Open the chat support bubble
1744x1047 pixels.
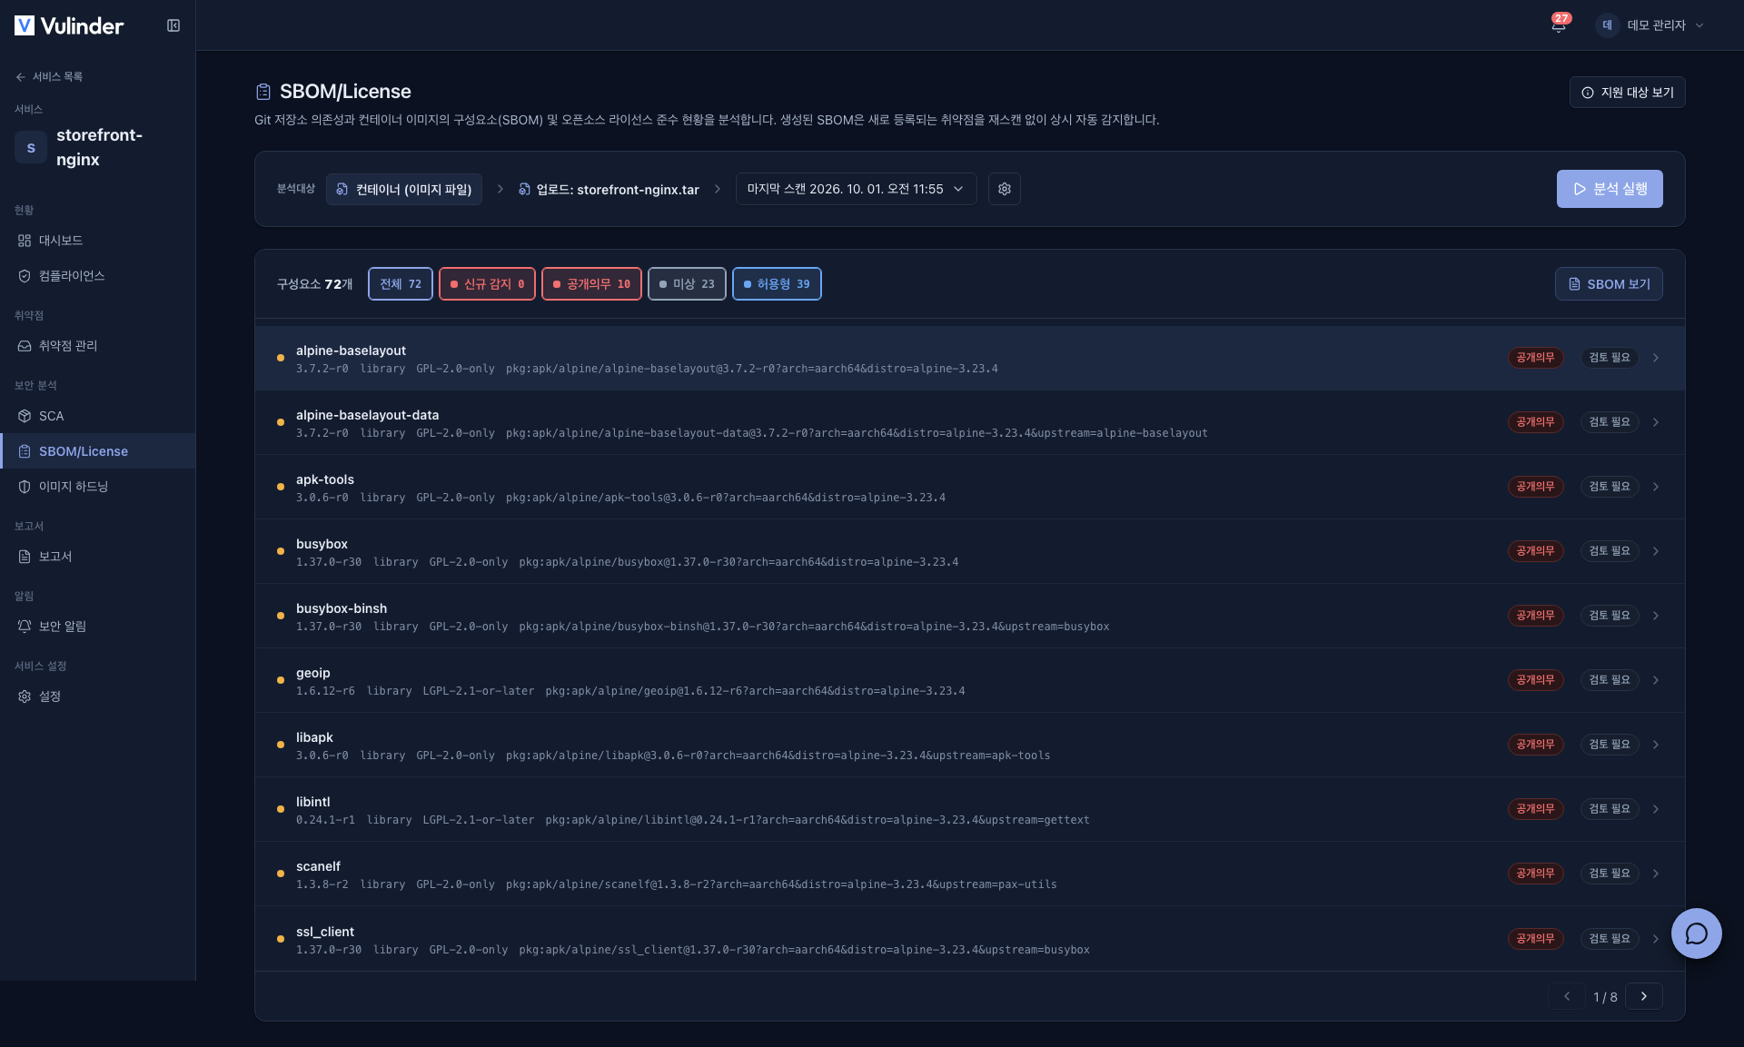(x=1696, y=933)
